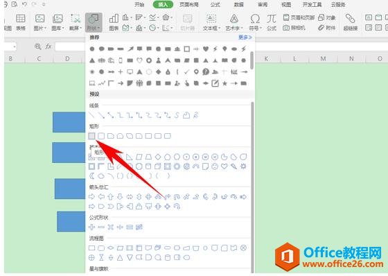The height and width of the screenshot is (276, 388).
Task: Choose the Scribble line tool
Action: pyautogui.click(x=195, y=115)
